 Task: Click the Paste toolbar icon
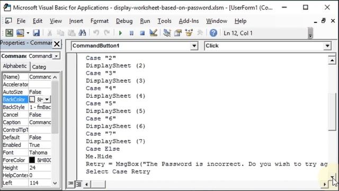click(x=72, y=33)
